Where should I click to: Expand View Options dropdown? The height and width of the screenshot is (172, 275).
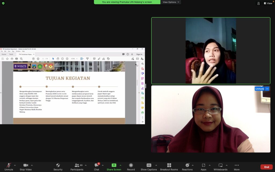(171, 2)
